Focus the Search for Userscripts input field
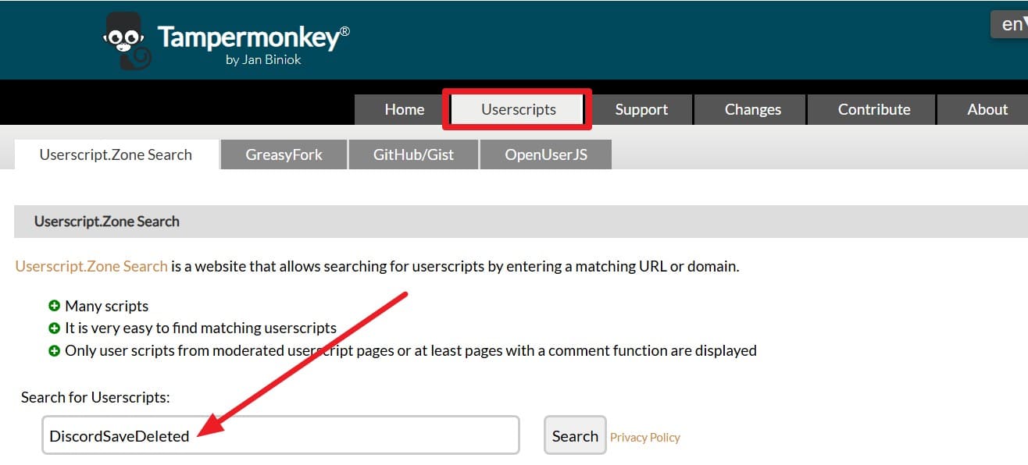1028x465 pixels. tap(280, 435)
